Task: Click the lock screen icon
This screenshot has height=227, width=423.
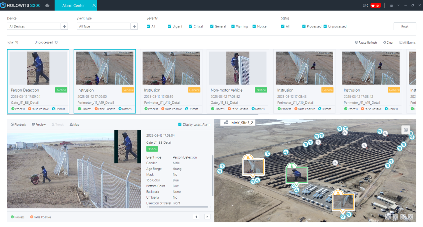Action: tap(391, 5)
